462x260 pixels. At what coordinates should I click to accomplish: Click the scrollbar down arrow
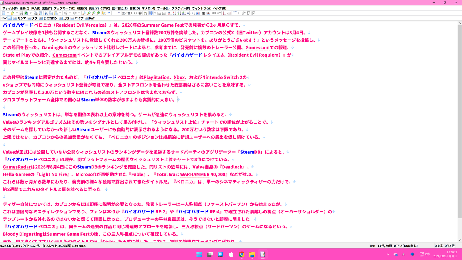(x=460, y=240)
